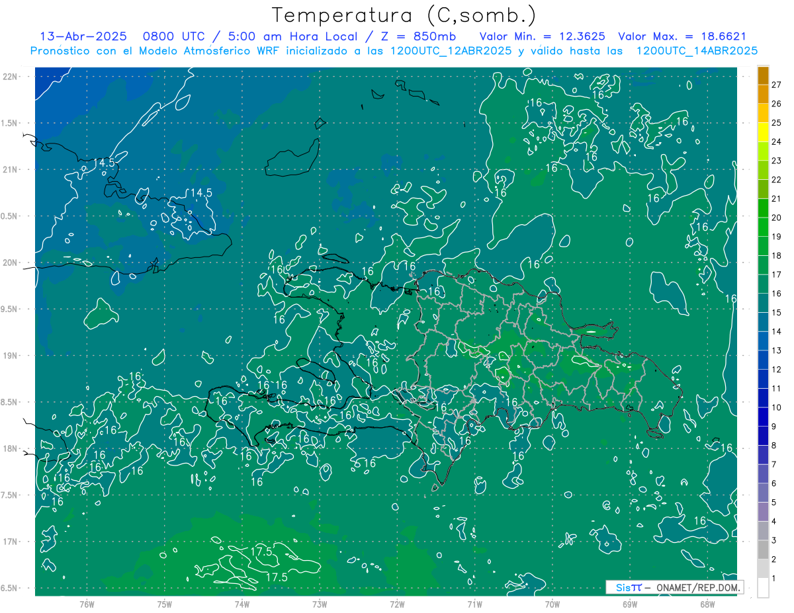Viewport: 794px width, 613px height.
Task: Click the colorbar scale label "15"
Action: click(777, 312)
